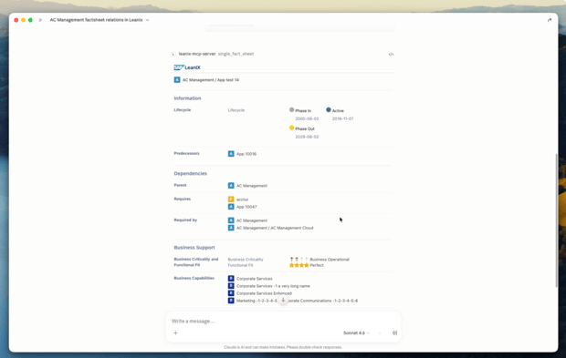The image size is (566, 358).
Task: Click the scroll-to-bottom arrow button
Action: (x=283, y=300)
